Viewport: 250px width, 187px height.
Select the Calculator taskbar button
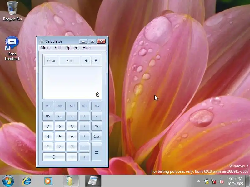[93, 181]
